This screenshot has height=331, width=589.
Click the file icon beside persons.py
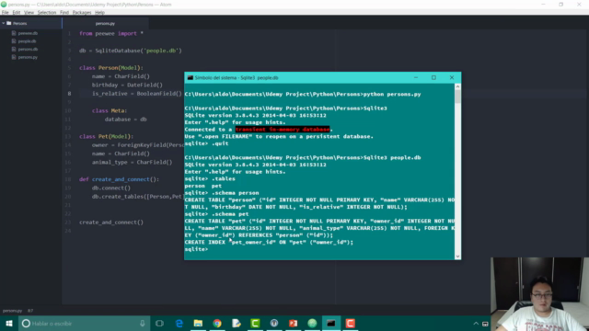(14, 57)
